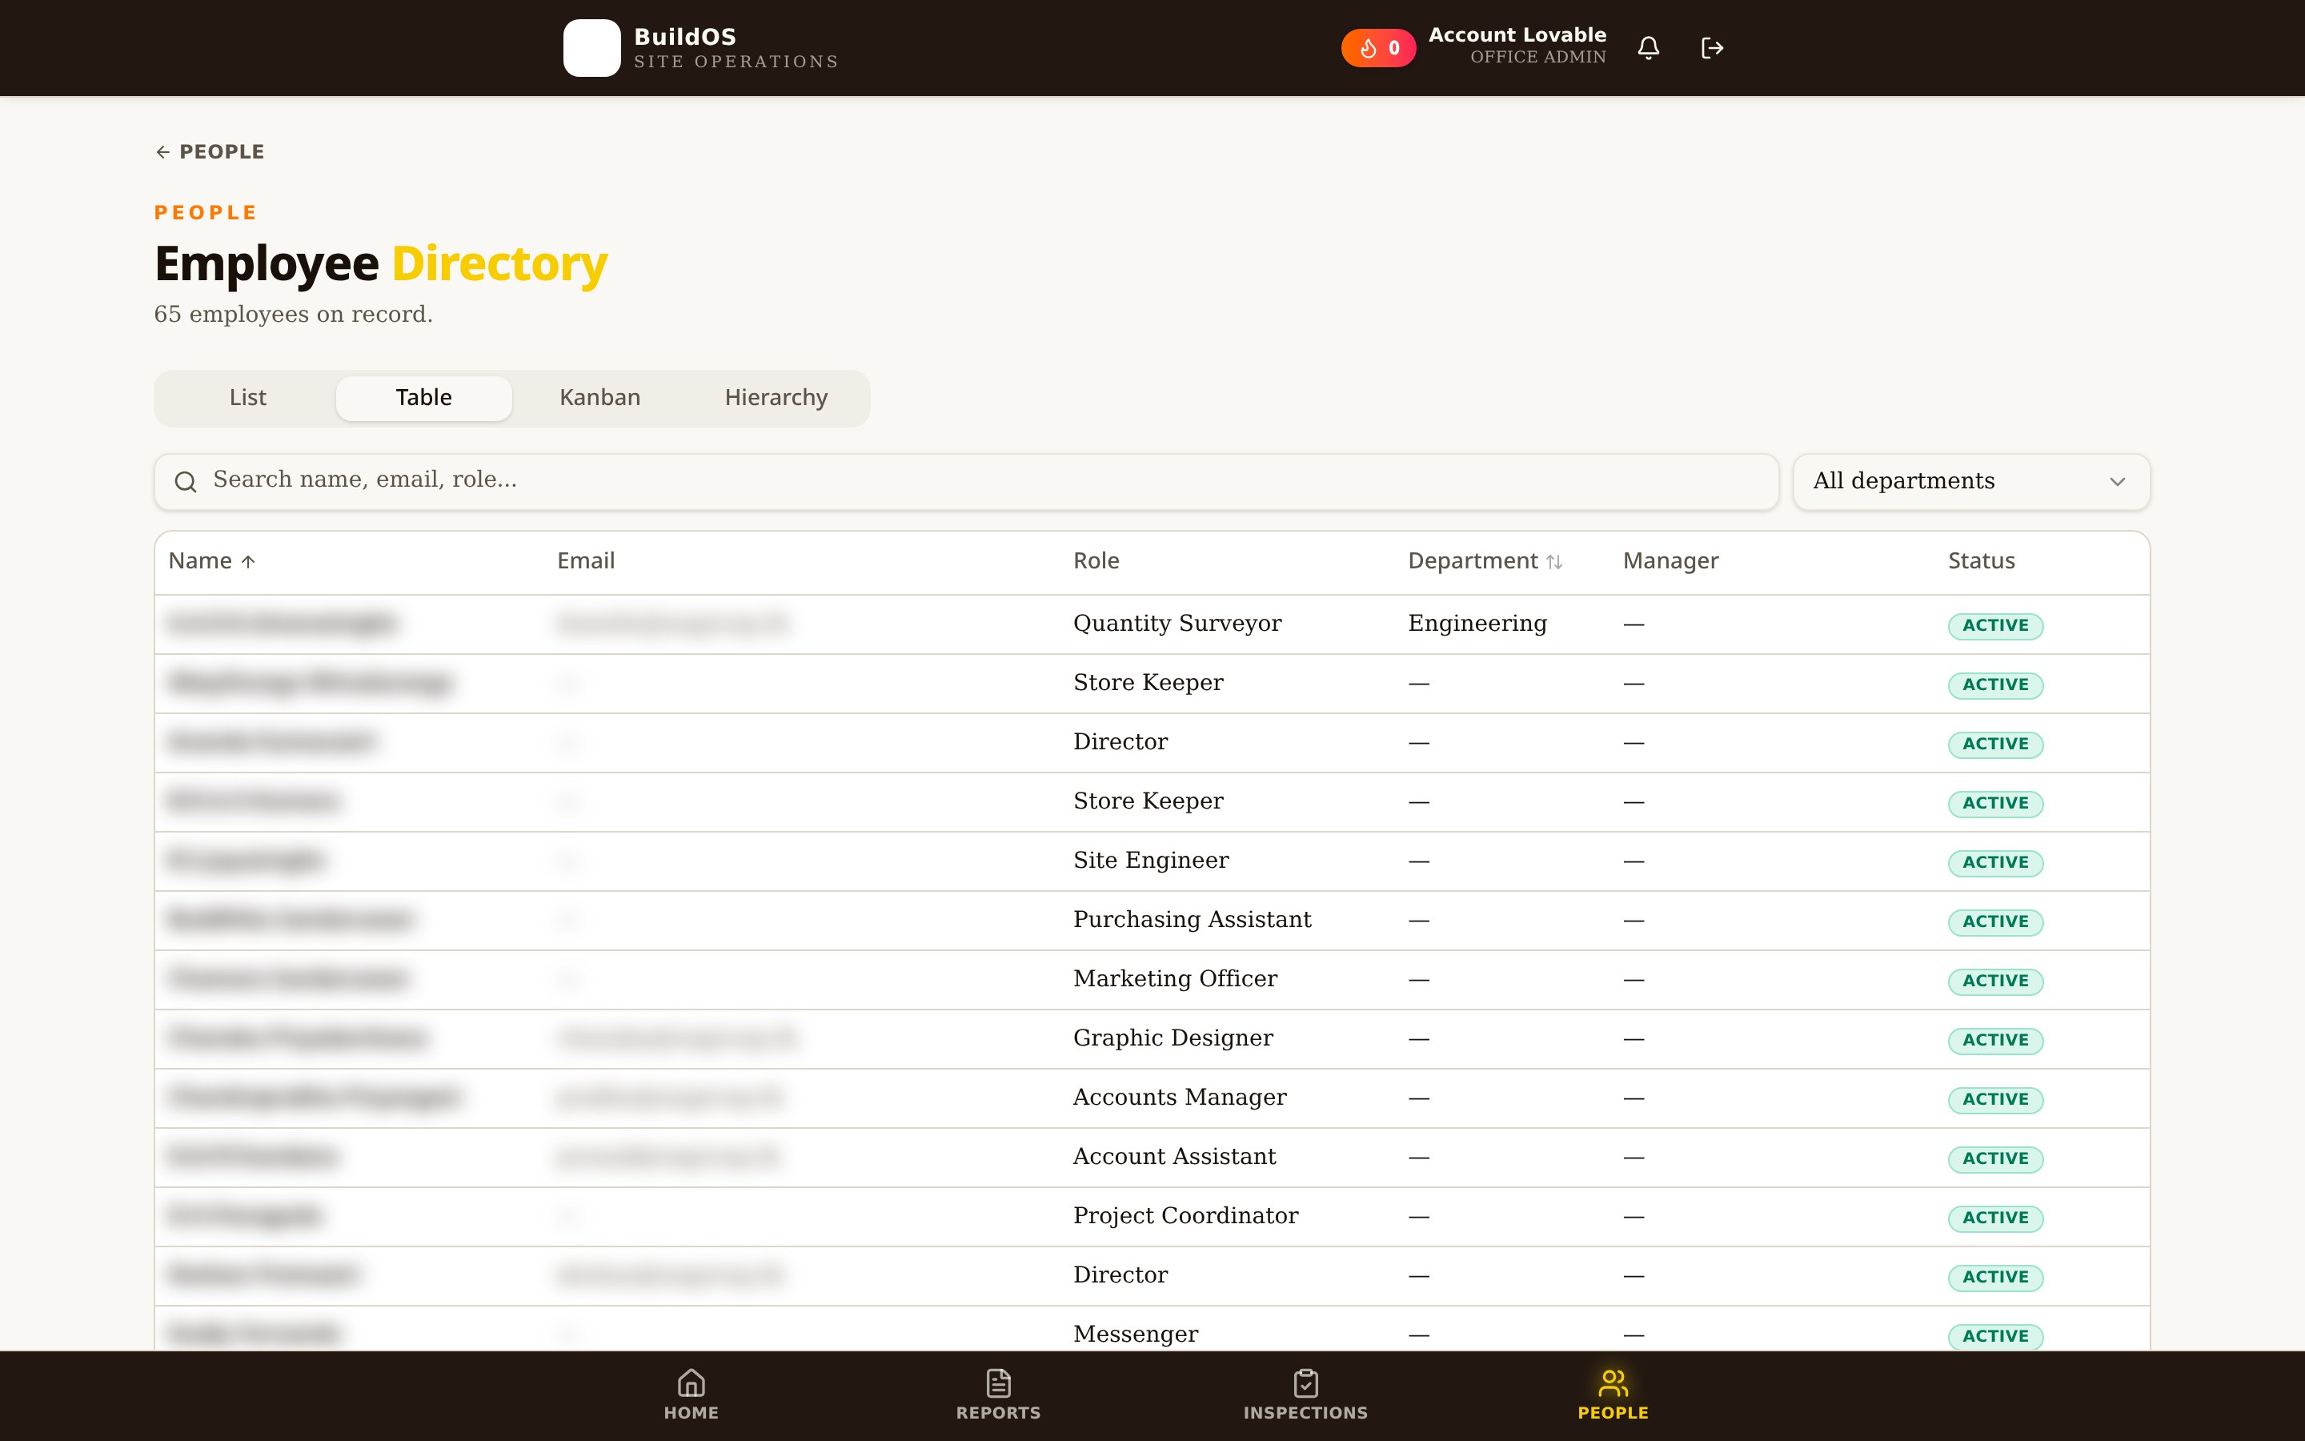The width and height of the screenshot is (2305, 1441).
Task: Click the Status column header
Action: coord(1981,561)
